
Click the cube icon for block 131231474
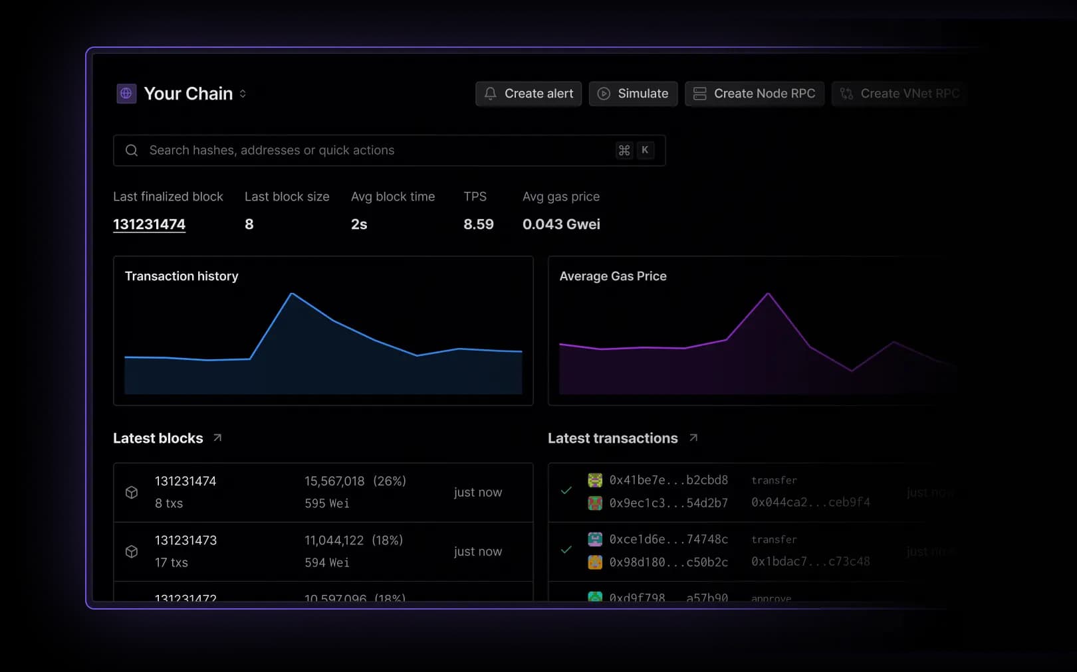click(132, 492)
